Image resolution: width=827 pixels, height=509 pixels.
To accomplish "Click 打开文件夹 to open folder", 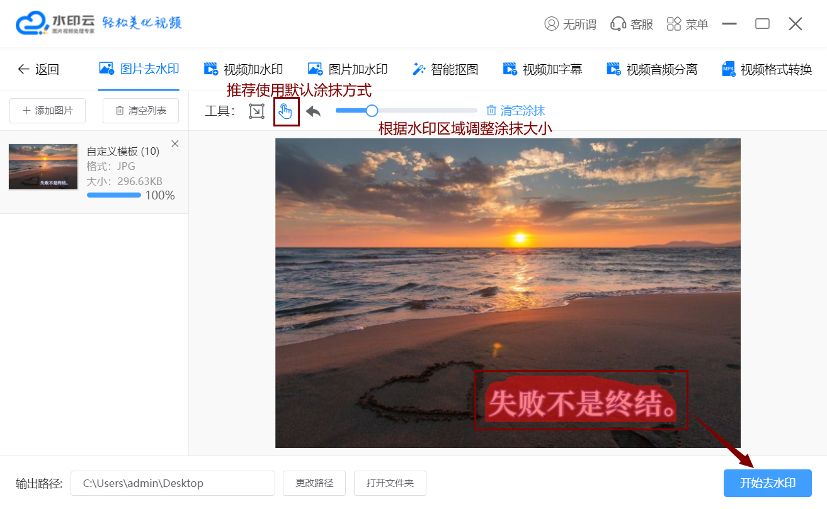I will (390, 483).
